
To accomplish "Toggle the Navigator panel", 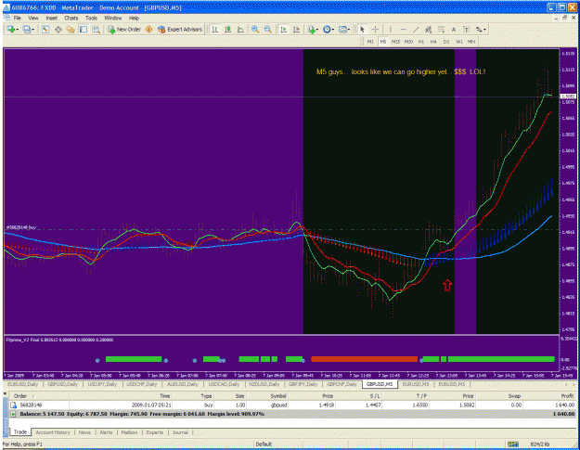I will [71, 29].
